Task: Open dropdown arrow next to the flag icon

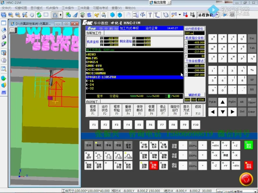Action: point(179,15)
